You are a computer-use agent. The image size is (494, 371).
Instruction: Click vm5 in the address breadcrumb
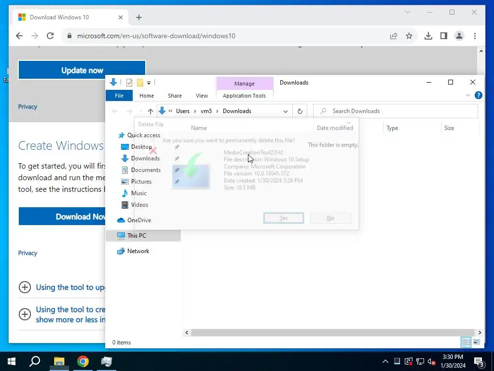[206, 111]
